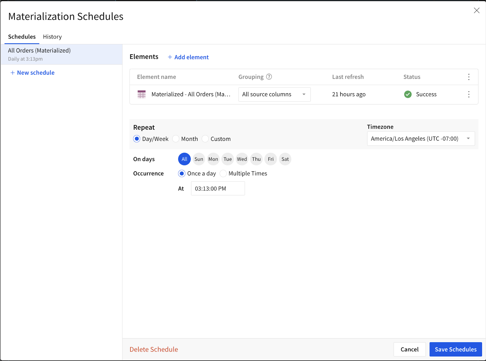Select the Schedules tab
486x361 pixels.
[x=22, y=36]
